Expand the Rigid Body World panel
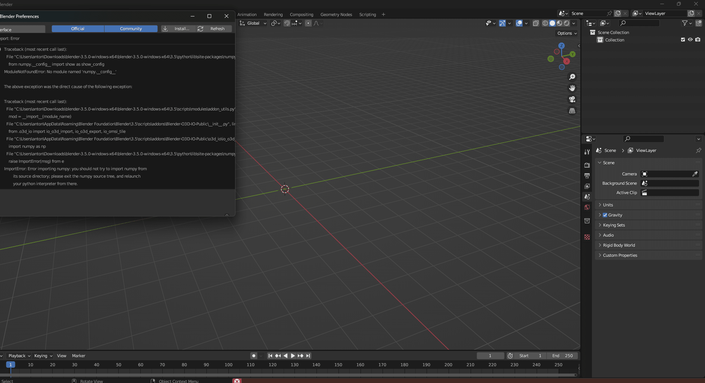This screenshot has height=383, width=705. coord(619,245)
